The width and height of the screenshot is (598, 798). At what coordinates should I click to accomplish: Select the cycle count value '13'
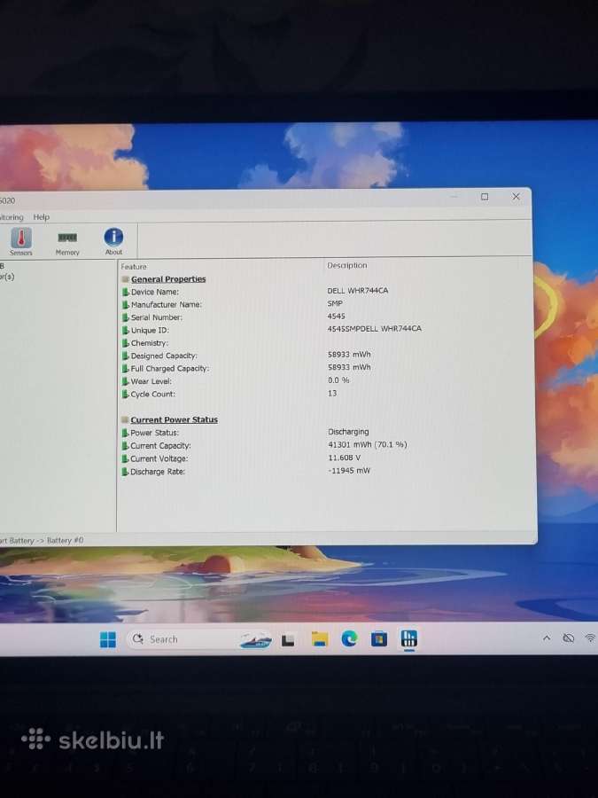pos(332,393)
